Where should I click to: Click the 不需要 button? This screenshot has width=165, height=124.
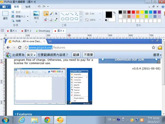[88, 55]
